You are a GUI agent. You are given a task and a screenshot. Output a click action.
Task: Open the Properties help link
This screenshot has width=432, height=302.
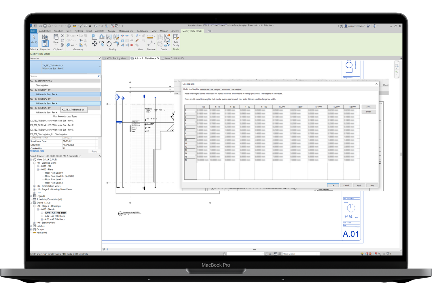[37, 151]
